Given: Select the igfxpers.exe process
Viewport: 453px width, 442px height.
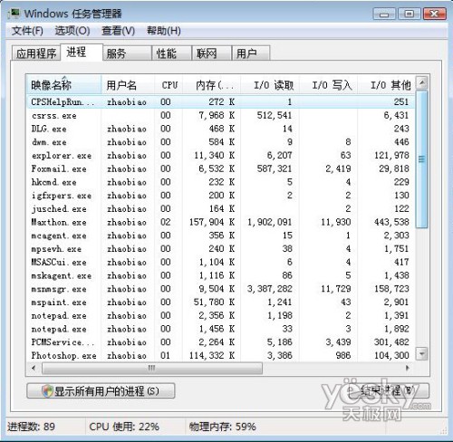Looking at the screenshot, I should point(220,196).
